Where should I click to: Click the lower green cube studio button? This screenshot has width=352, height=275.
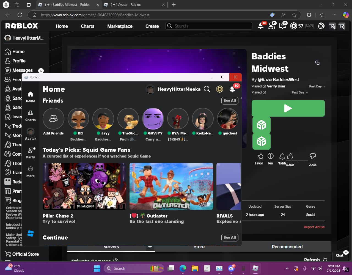(x=262, y=142)
